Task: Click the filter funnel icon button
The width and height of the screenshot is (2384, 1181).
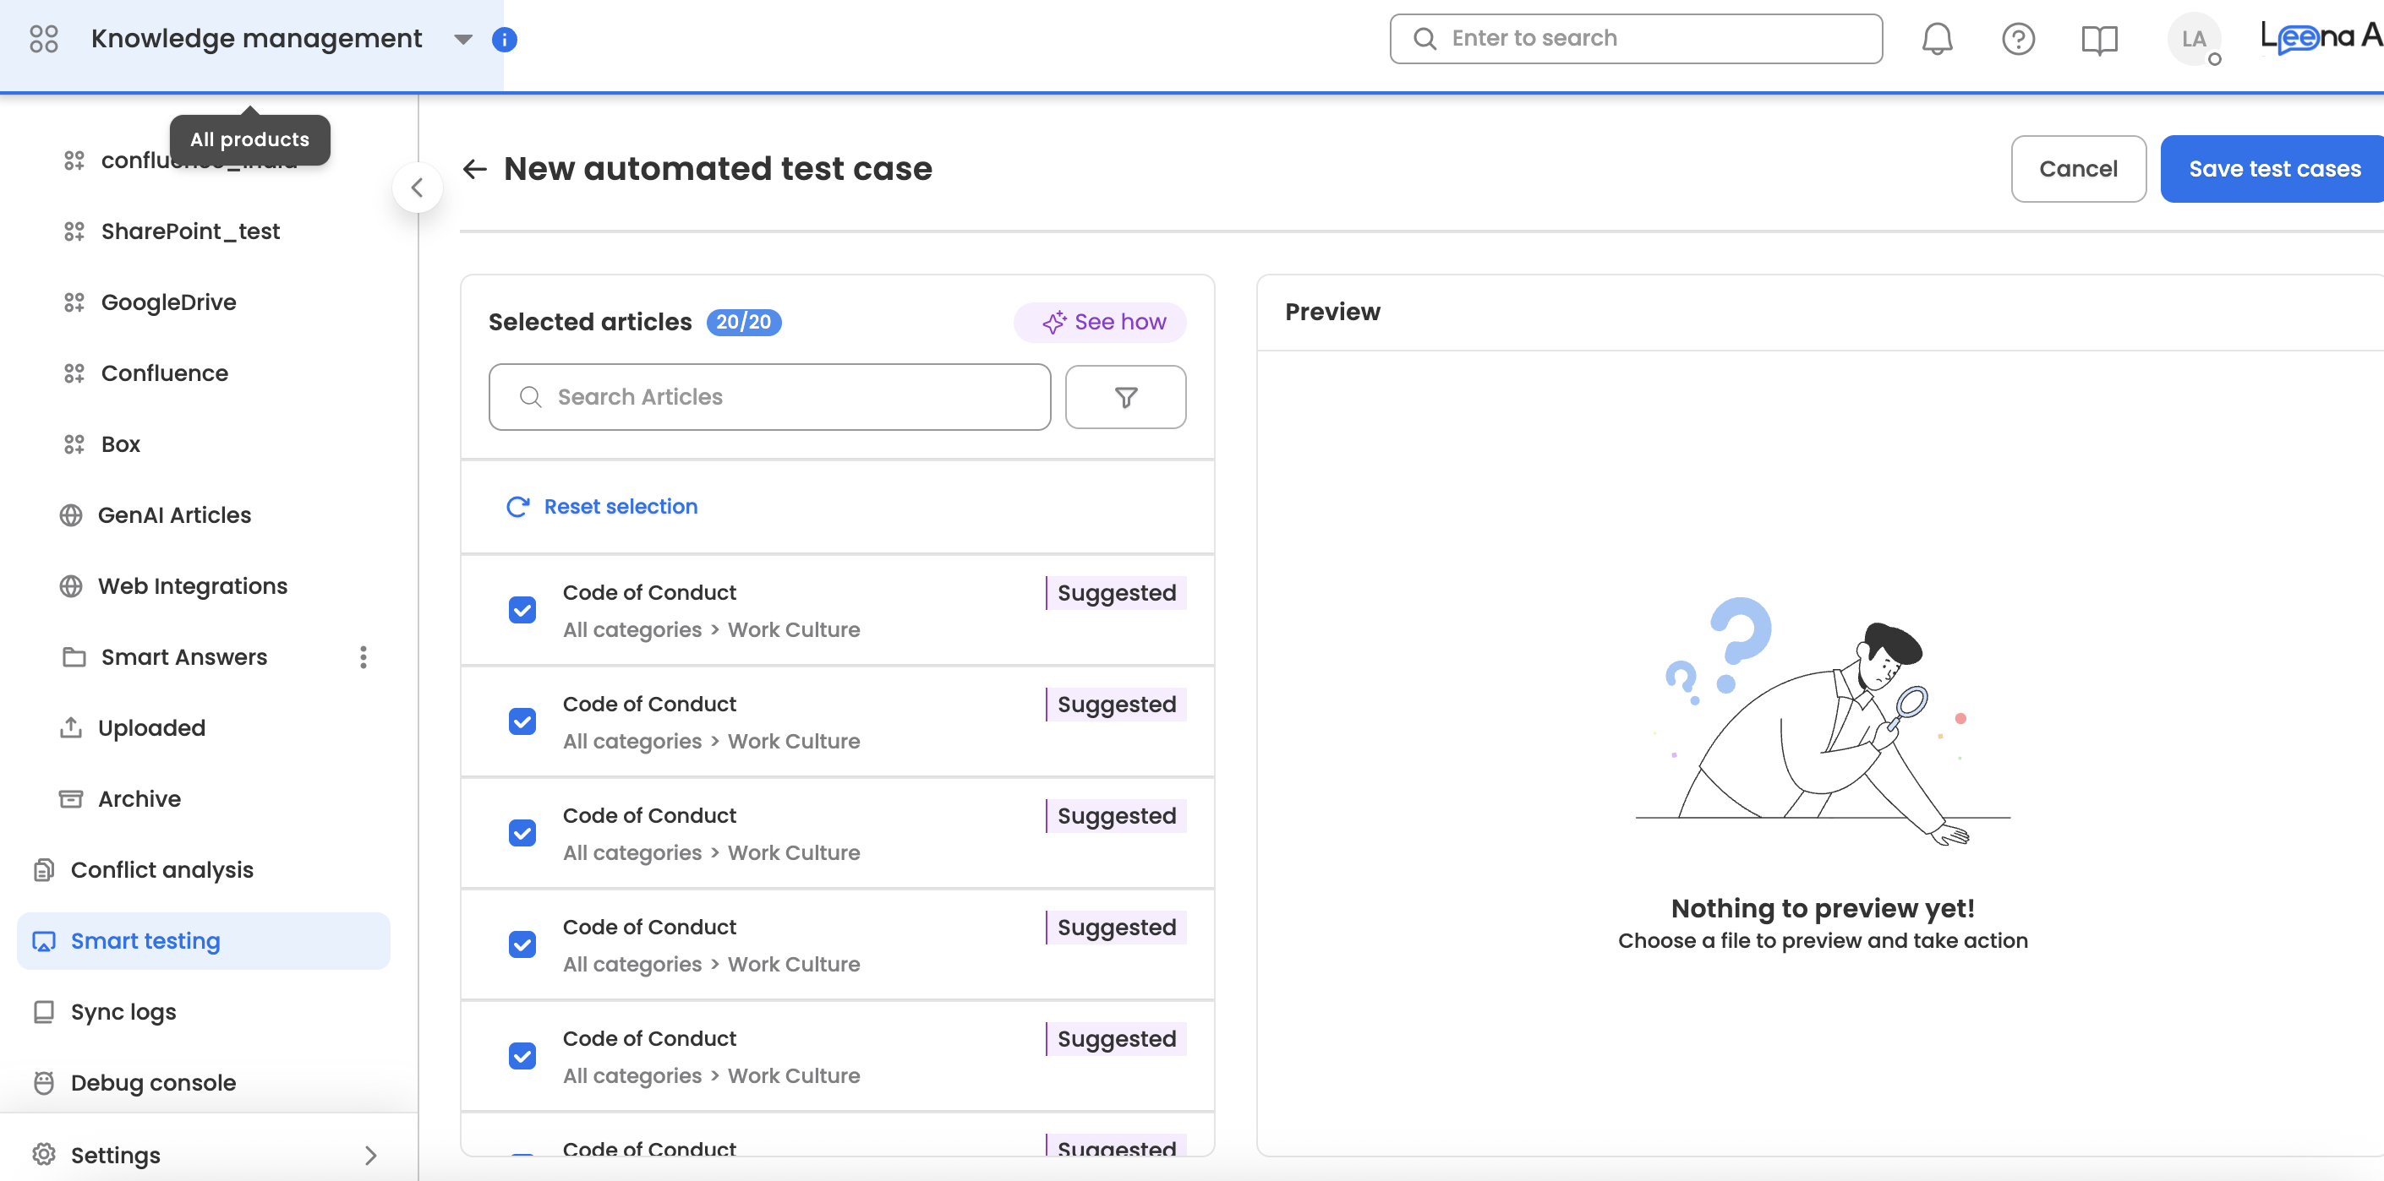Action: point(1124,397)
